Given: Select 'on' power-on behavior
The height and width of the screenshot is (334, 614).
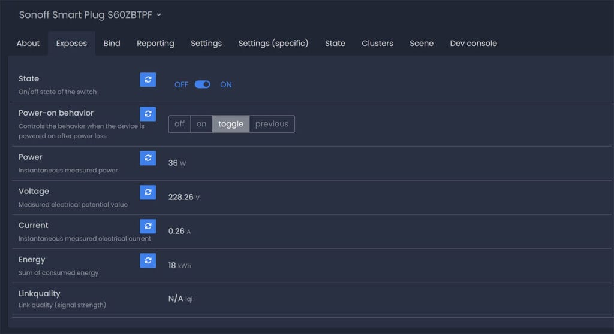Looking at the screenshot, I should pos(201,124).
